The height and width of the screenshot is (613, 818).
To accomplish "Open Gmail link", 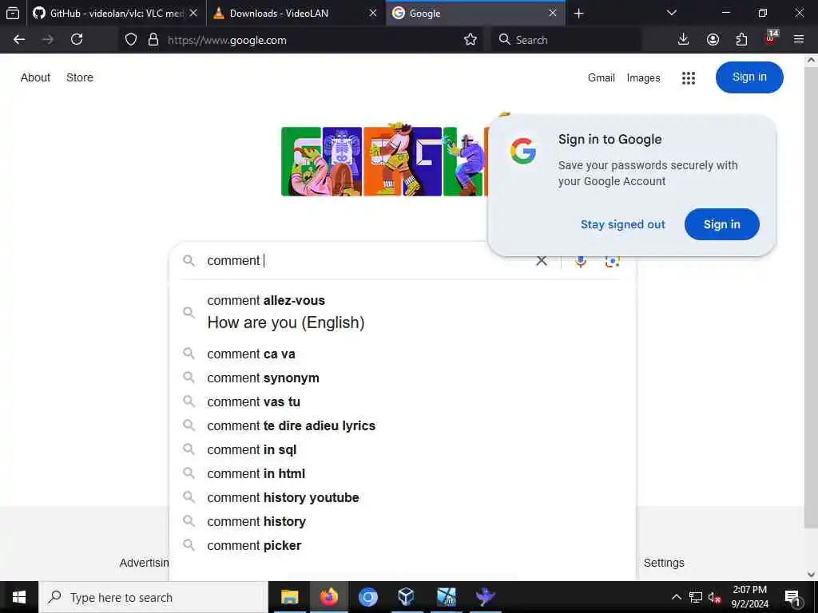I will click(x=601, y=77).
